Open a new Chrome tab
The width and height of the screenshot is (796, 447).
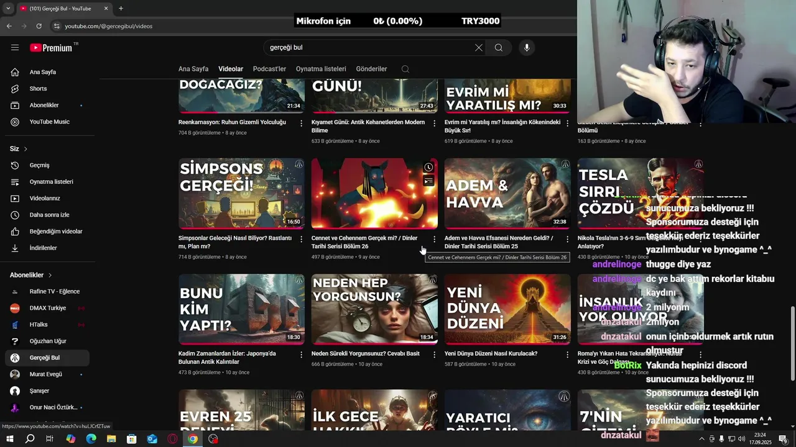pyautogui.click(x=121, y=9)
